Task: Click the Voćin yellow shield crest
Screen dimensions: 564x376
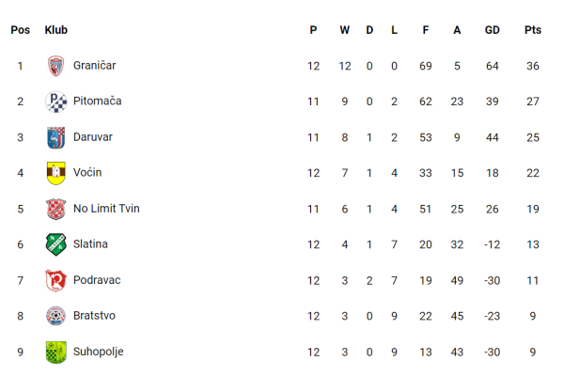Action: coord(55,173)
